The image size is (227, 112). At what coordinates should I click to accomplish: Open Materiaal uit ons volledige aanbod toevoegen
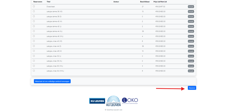pyautogui.click(x=52, y=81)
